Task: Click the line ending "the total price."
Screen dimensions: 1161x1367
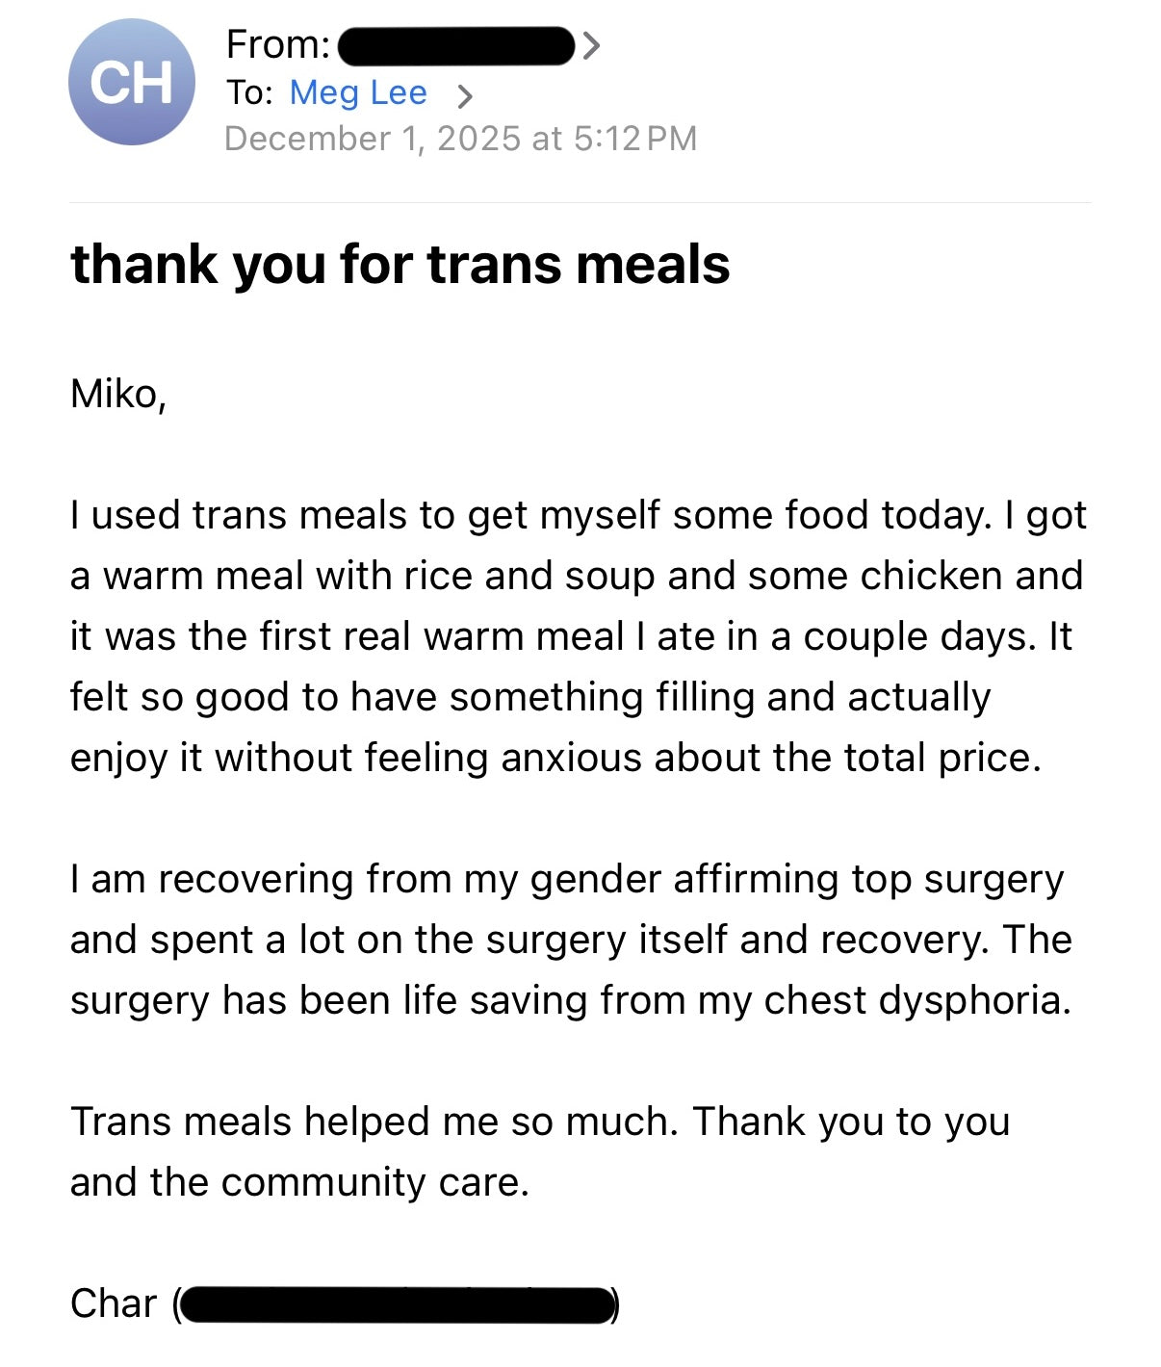Action: click(555, 758)
